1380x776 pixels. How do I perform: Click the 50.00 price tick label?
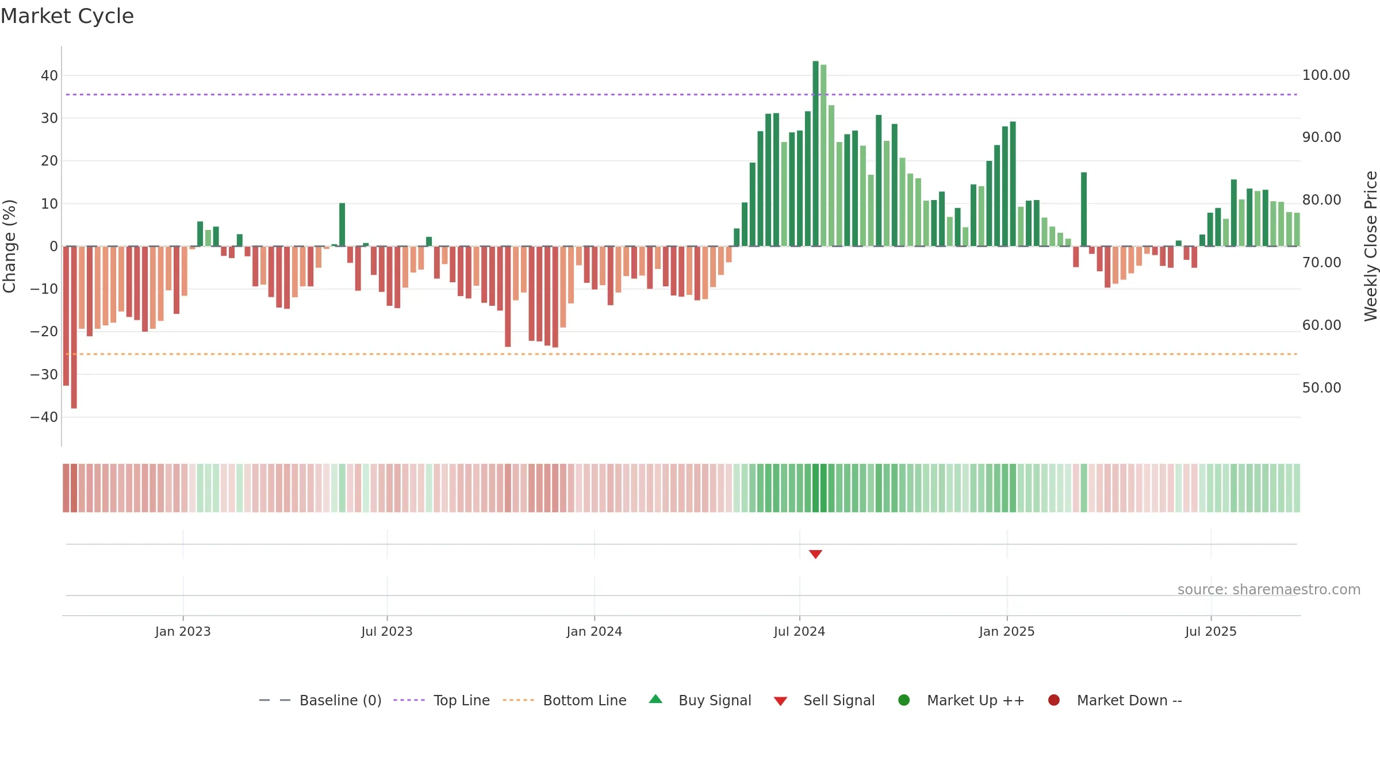pos(1322,388)
